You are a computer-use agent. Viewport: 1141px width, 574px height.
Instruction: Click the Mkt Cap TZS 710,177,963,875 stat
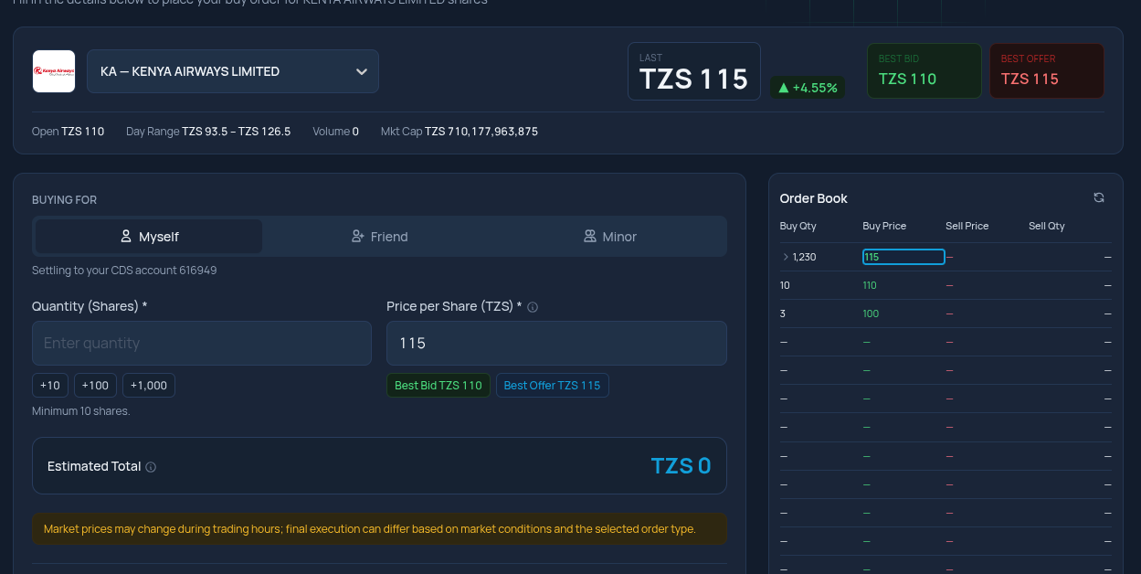point(460,132)
